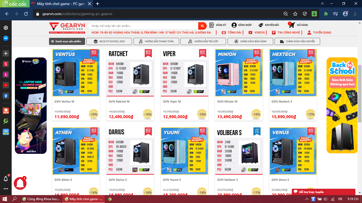The height and width of the screenshot is (203, 362).
Task: Open the VOLIBEAR S product image
Action: click(x=239, y=151)
